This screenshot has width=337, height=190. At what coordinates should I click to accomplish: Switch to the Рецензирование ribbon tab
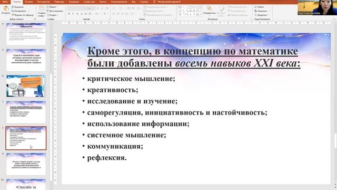click(119, 2)
